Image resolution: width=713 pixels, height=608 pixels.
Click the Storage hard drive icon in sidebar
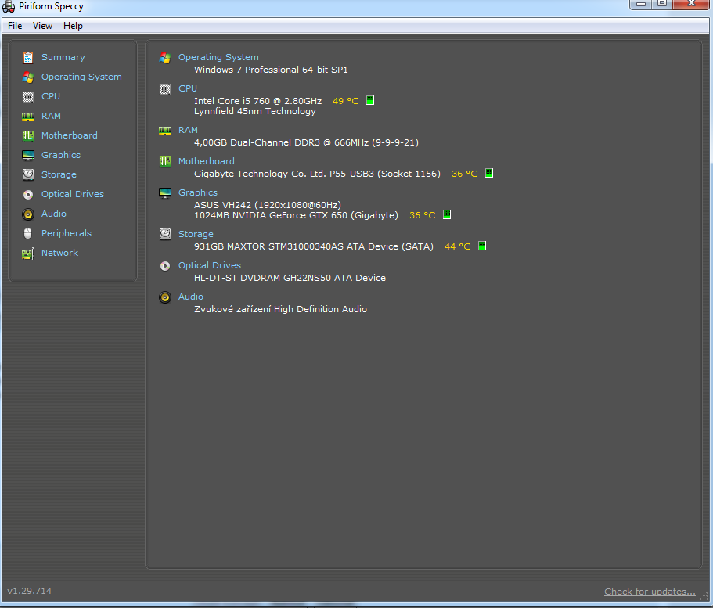click(28, 174)
